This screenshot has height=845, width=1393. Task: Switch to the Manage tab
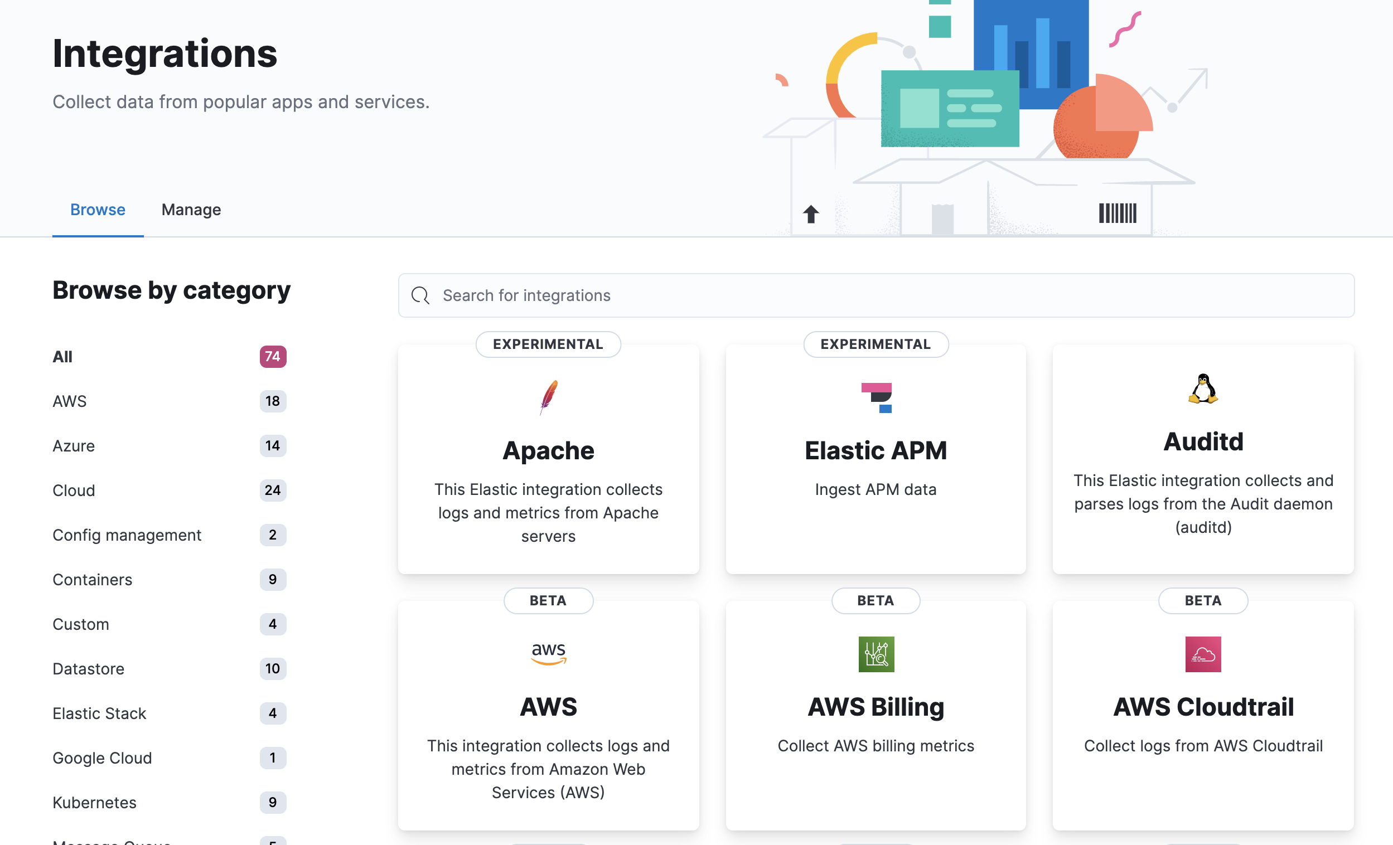[191, 210]
